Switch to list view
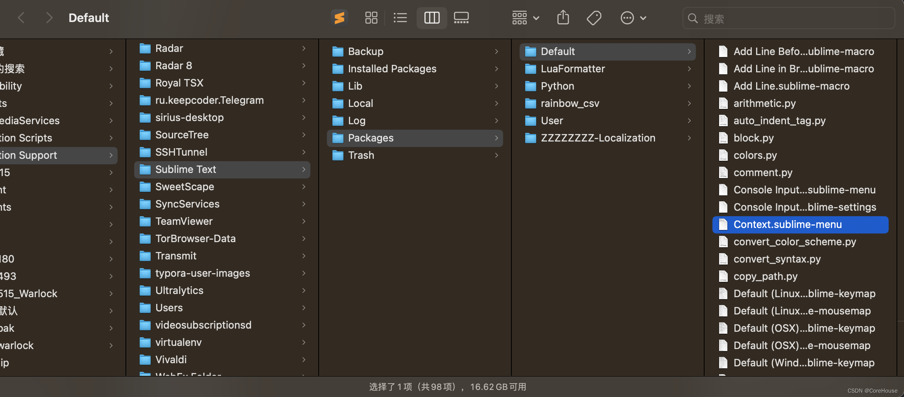This screenshot has width=904, height=397. click(x=400, y=18)
